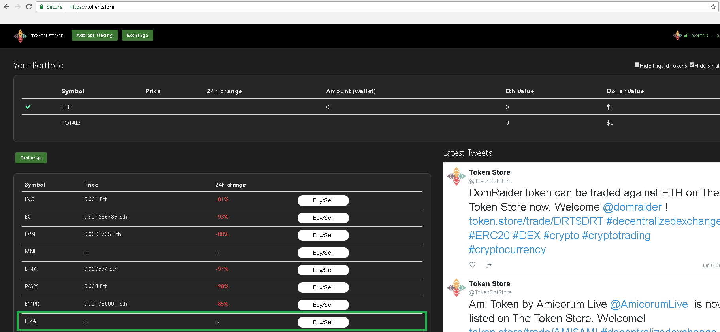Click Buy/Sell for EMPR
Screen dimensions: 720x332
coord(323,305)
